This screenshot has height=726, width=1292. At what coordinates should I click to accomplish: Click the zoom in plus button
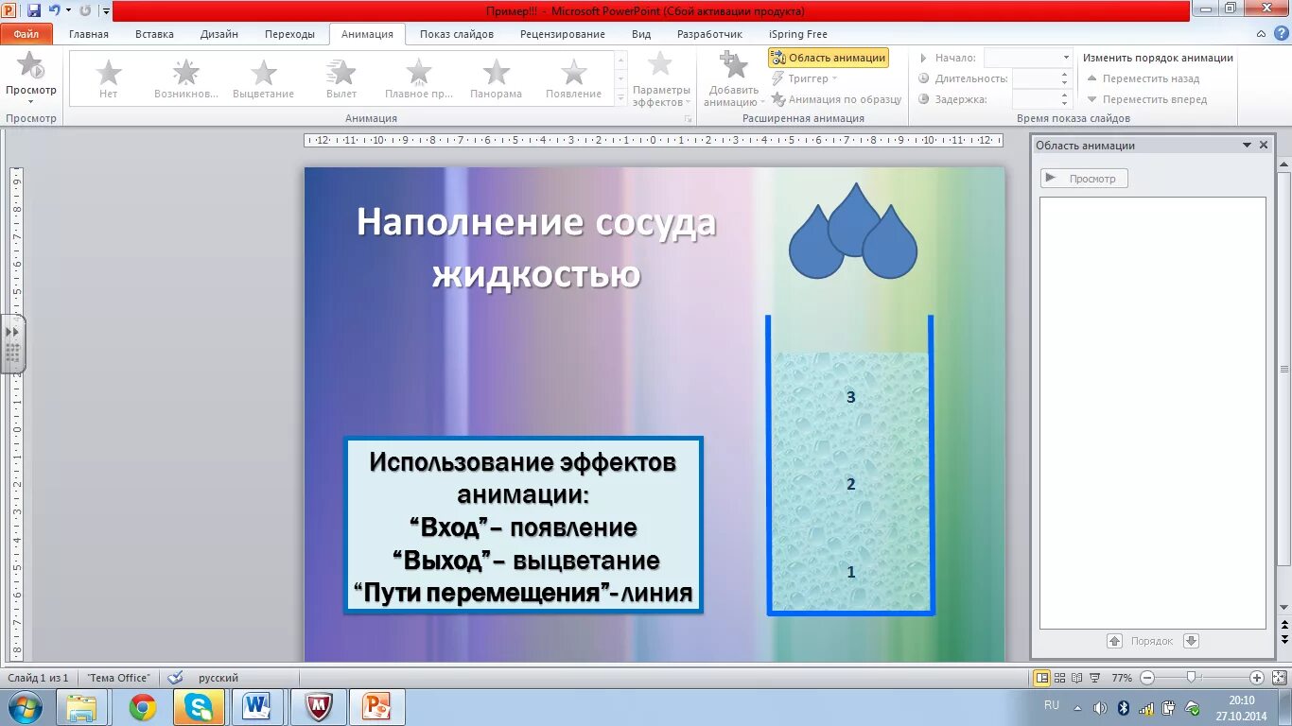pyautogui.click(x=1257, y=678)
